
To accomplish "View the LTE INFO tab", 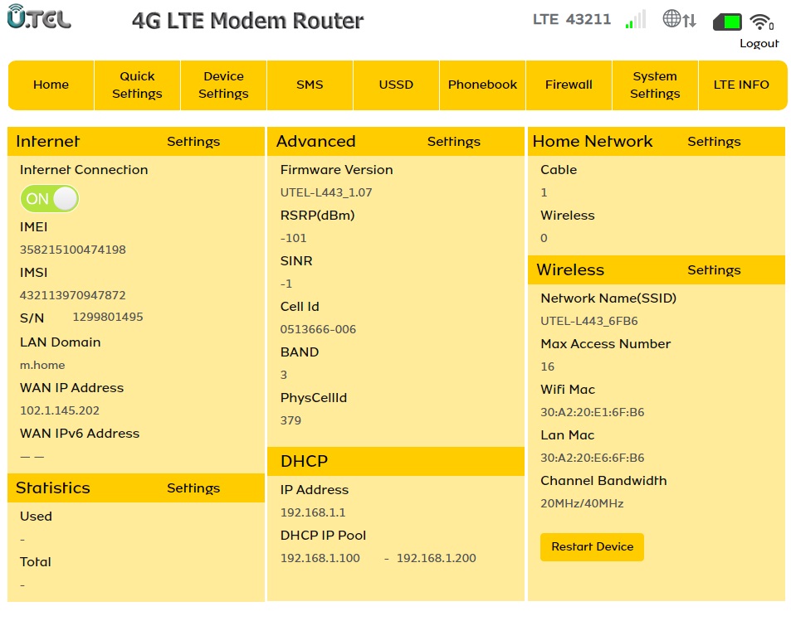I will [x=741, y=85].
